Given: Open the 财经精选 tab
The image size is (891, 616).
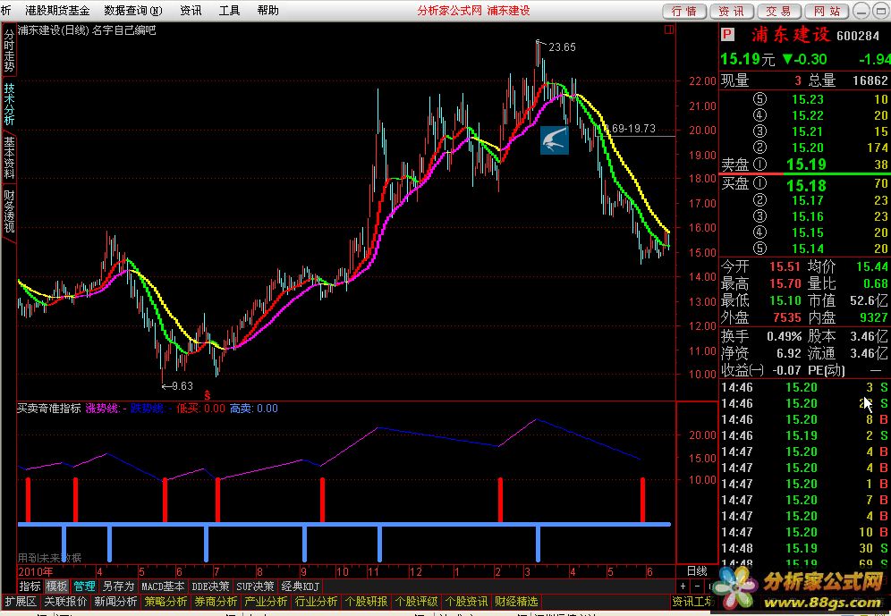Looking at the screenshot, I should coord(515,601).
